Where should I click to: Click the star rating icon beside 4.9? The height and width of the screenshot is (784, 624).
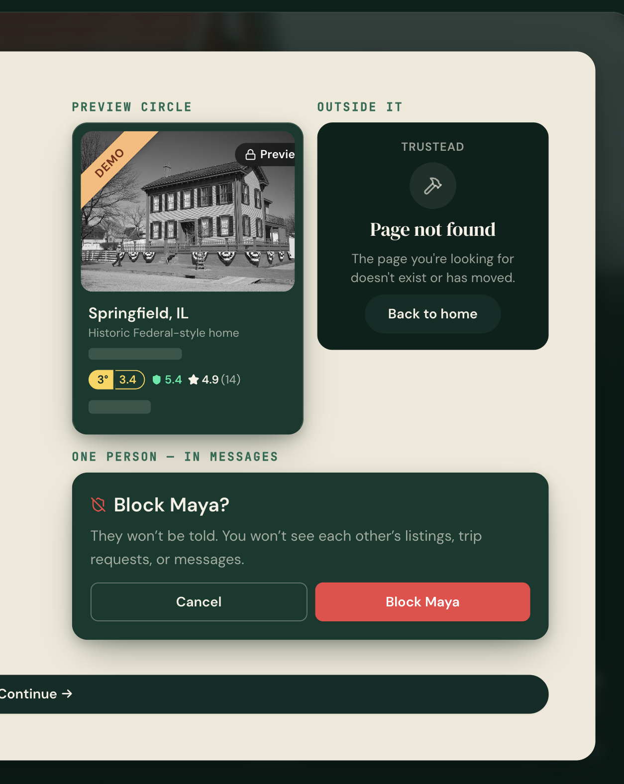194,380
